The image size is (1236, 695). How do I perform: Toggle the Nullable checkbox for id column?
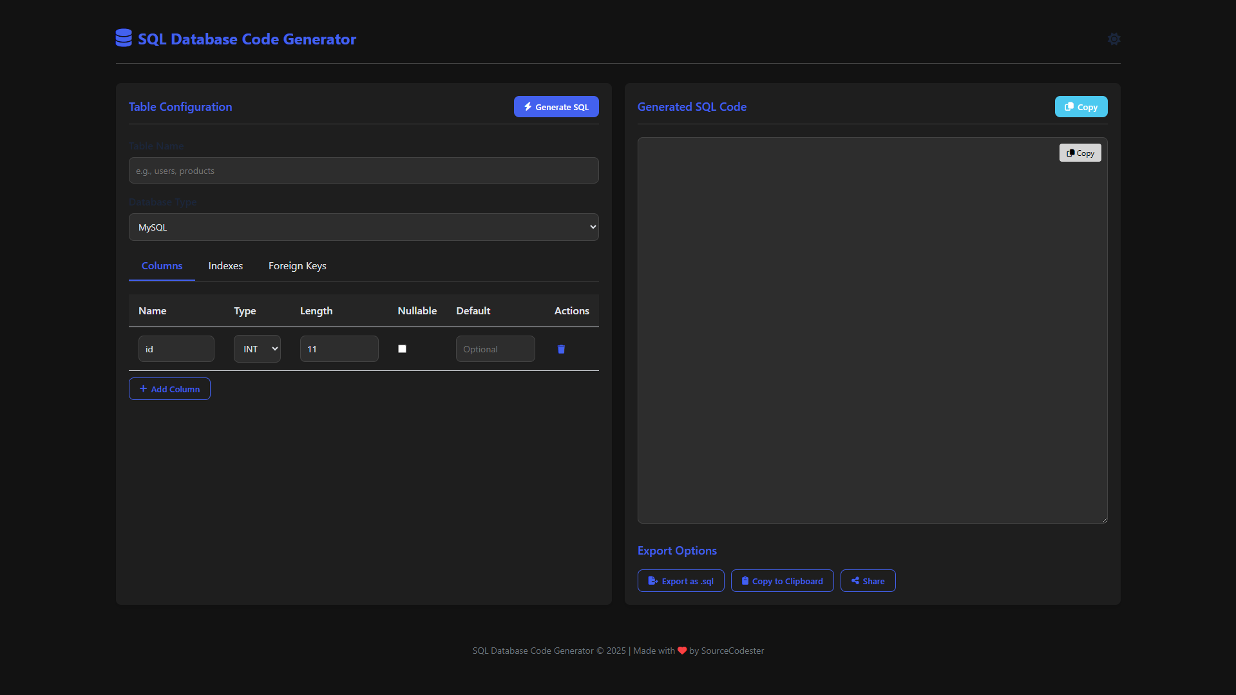tap(402, 349)
